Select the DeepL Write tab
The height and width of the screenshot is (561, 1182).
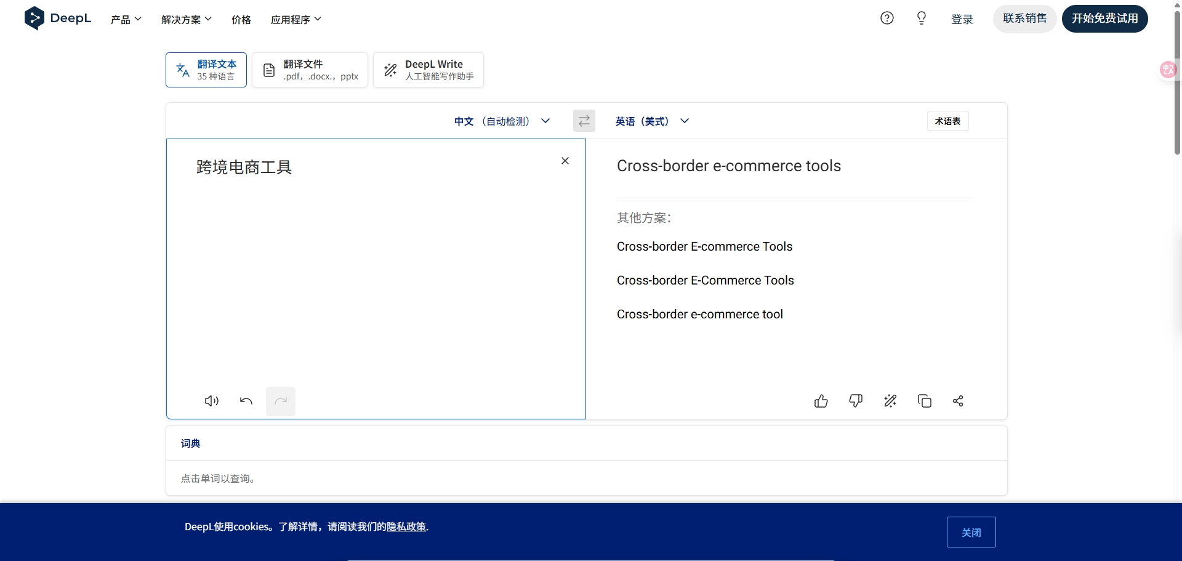(428, 70)
